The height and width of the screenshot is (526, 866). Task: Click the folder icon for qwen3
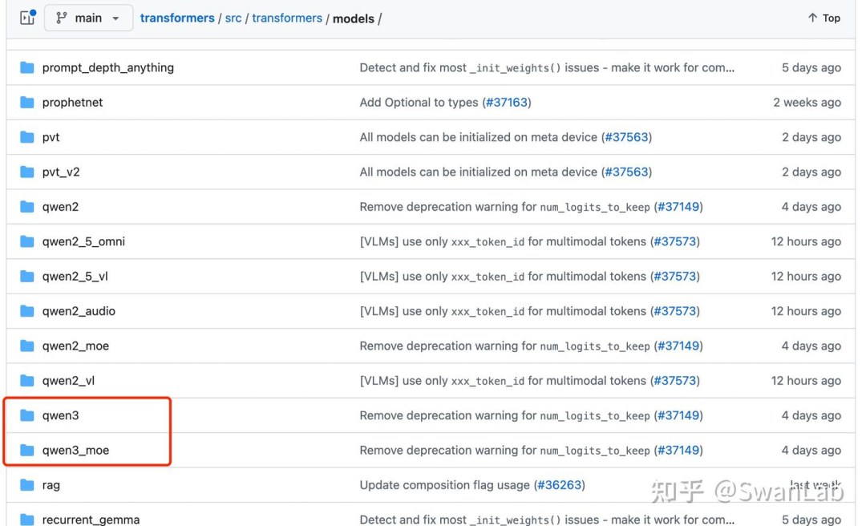pos(27,415)
